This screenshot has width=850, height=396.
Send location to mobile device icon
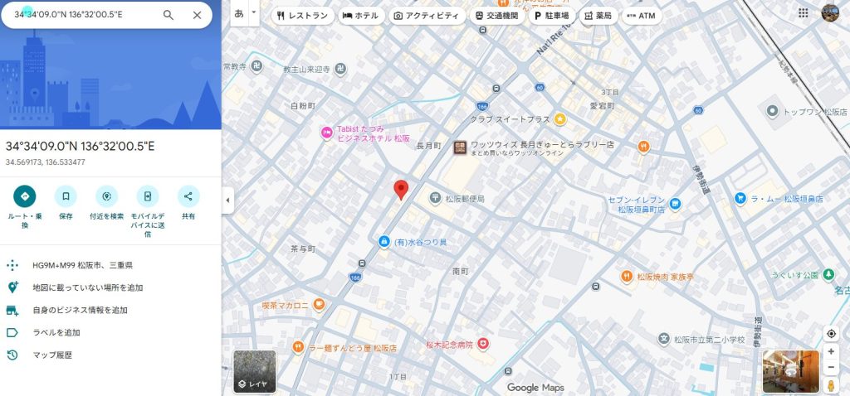[147, 196]
